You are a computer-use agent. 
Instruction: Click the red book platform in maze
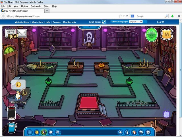(89, 103)
